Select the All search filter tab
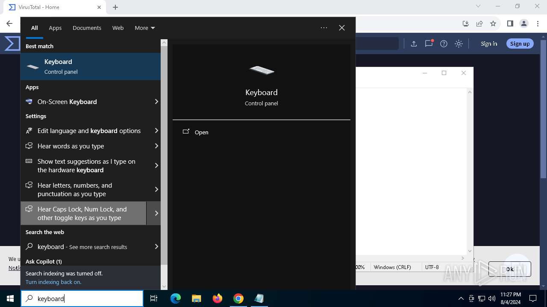547x307 pixels. tap(35, 28)
